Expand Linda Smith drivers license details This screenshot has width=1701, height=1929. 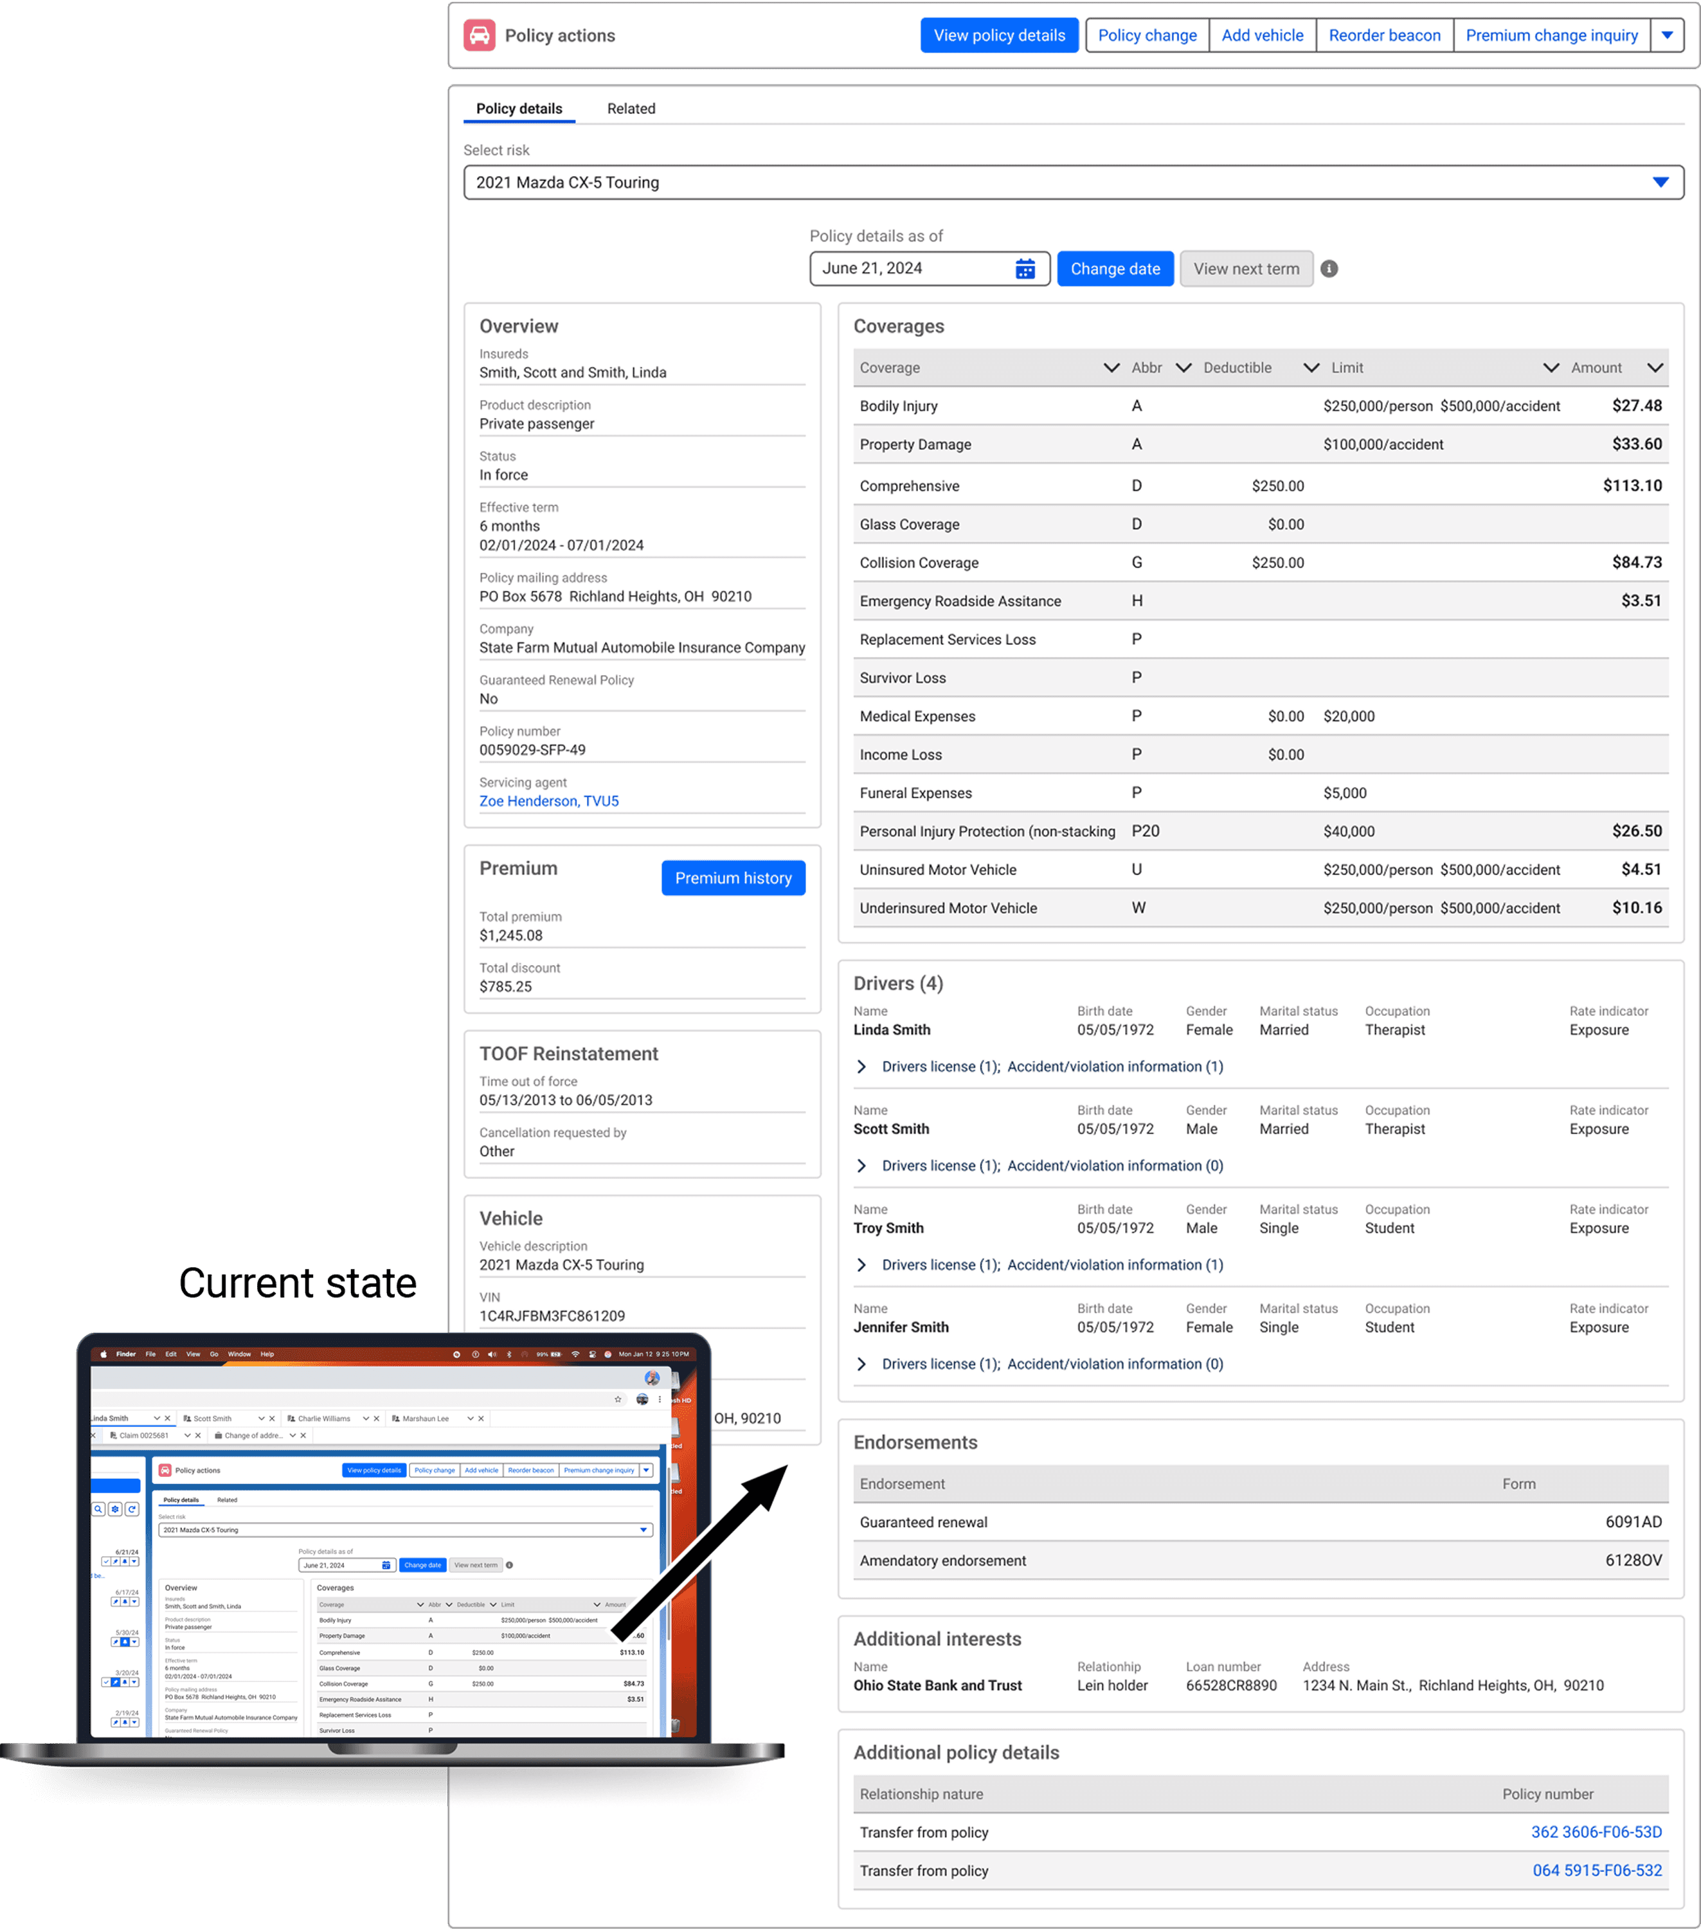click(861, 1067)
